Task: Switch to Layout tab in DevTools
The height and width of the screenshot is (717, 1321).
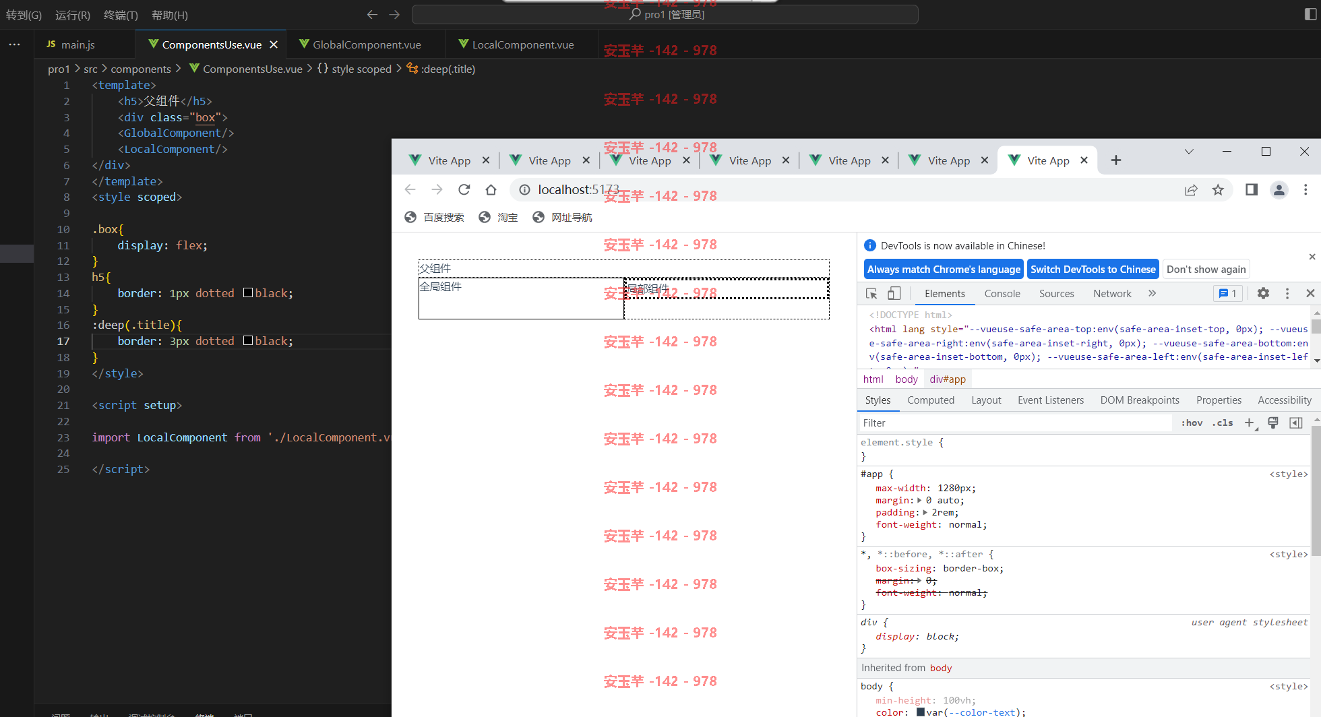Action: click(x=986, y=400)
